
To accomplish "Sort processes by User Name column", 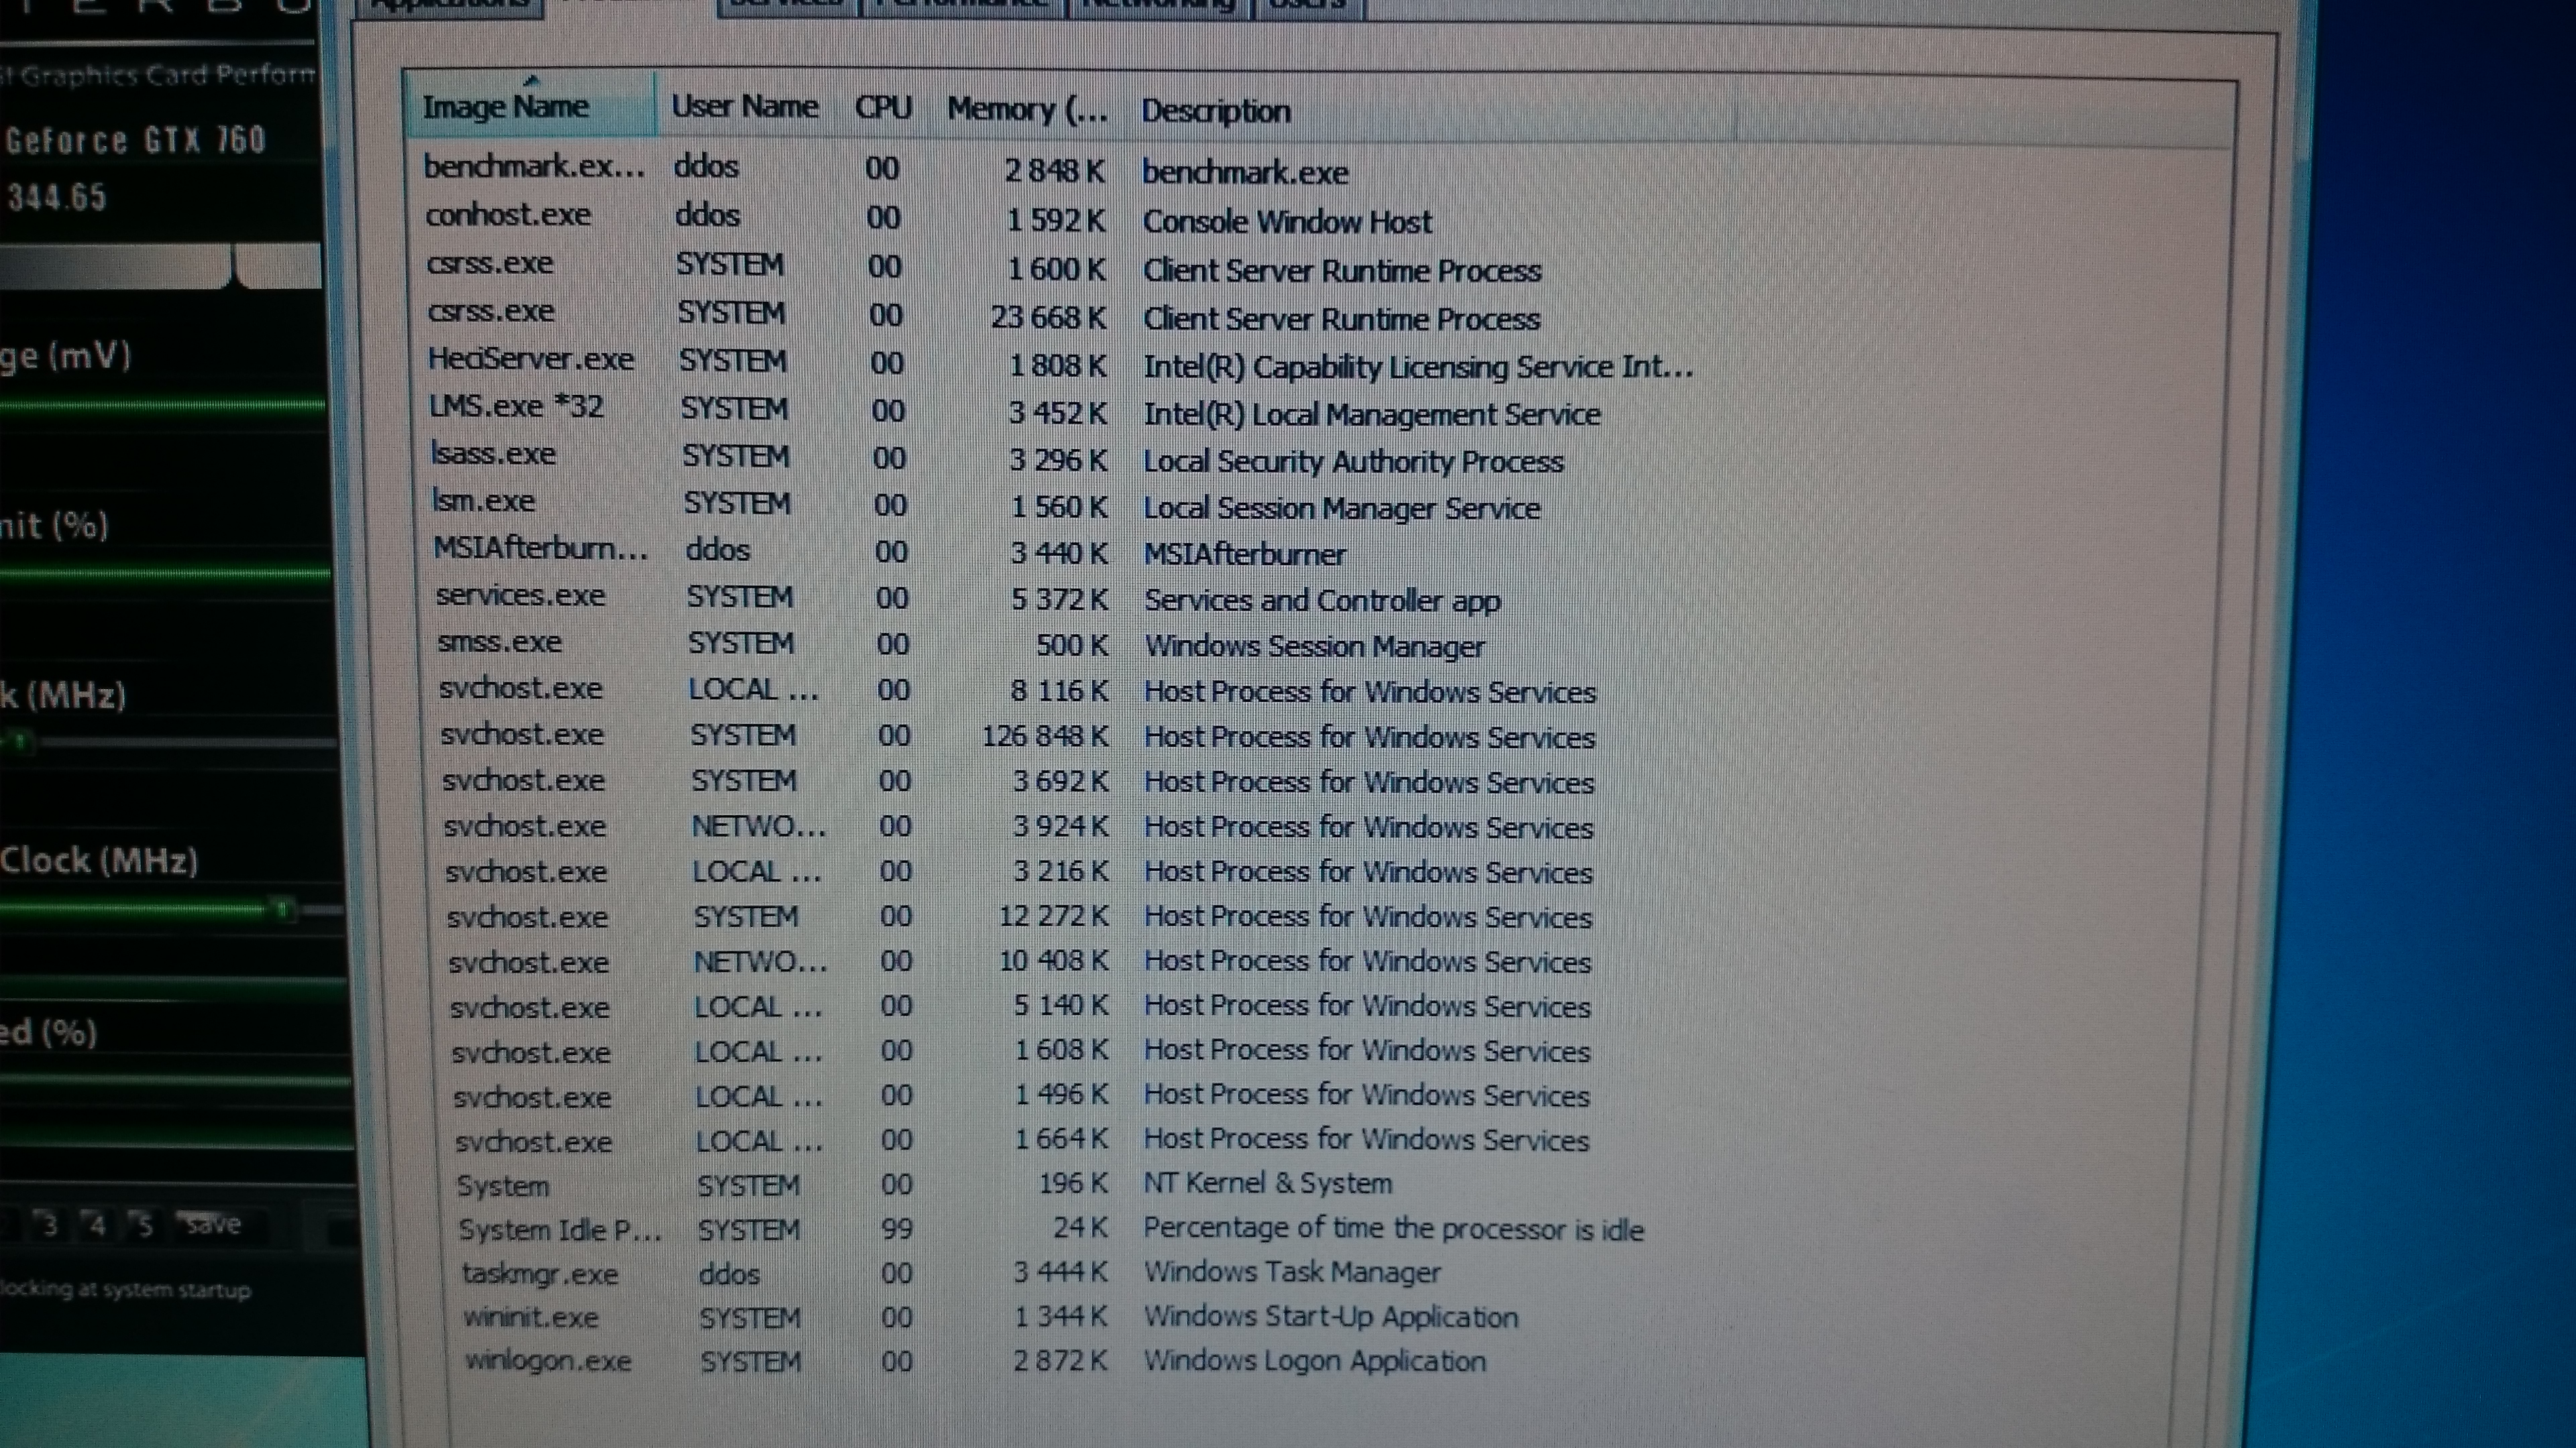I will click(x=745, y=106).
